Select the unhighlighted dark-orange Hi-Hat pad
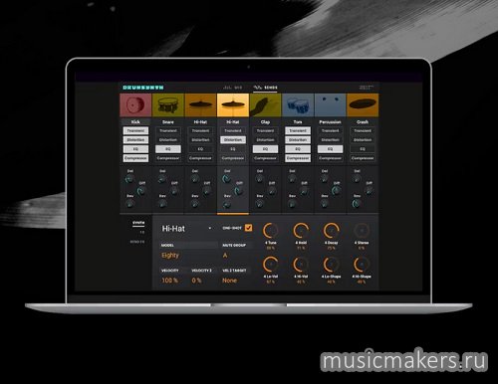498x384 pixels. click(200, 105)
